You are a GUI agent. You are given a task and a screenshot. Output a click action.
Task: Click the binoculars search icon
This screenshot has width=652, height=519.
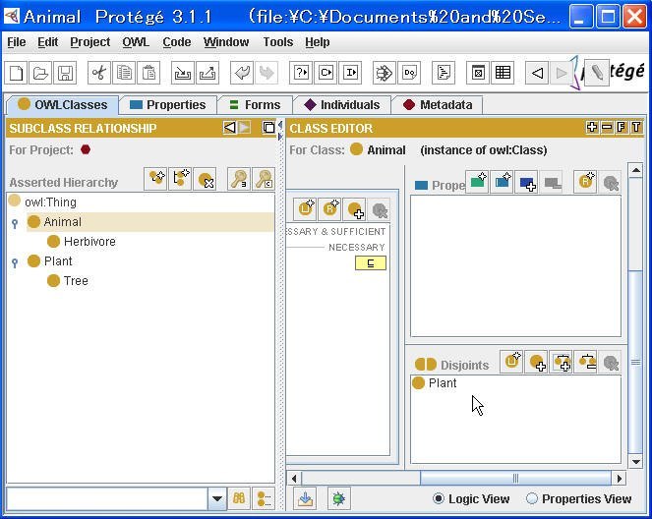[x=239, y=498]
